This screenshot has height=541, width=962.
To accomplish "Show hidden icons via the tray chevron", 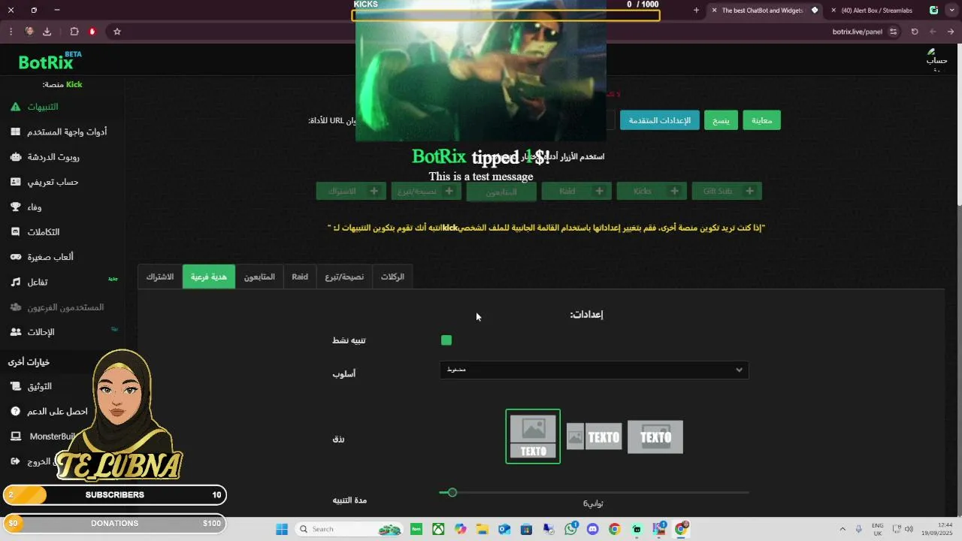I will click(843, 529).
